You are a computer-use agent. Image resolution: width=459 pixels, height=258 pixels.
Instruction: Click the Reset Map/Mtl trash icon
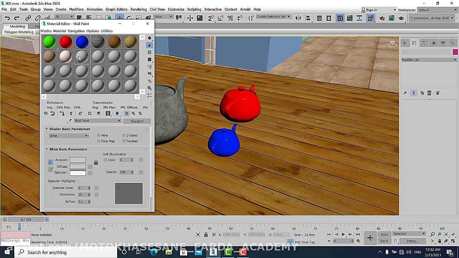[x=71, y=114]
